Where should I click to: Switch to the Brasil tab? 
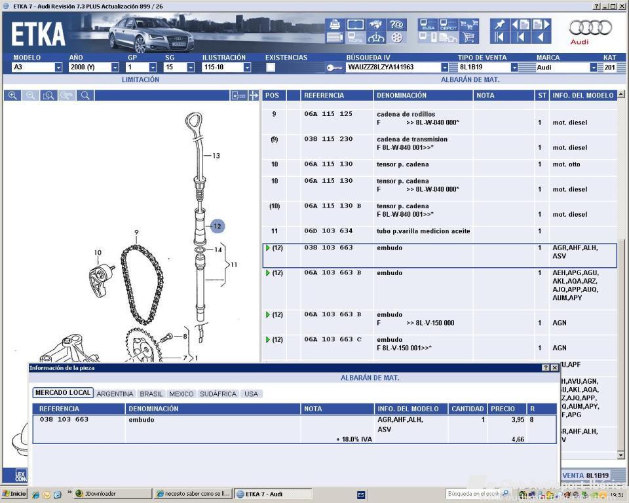pyautogui.click(x=151, y=394)
